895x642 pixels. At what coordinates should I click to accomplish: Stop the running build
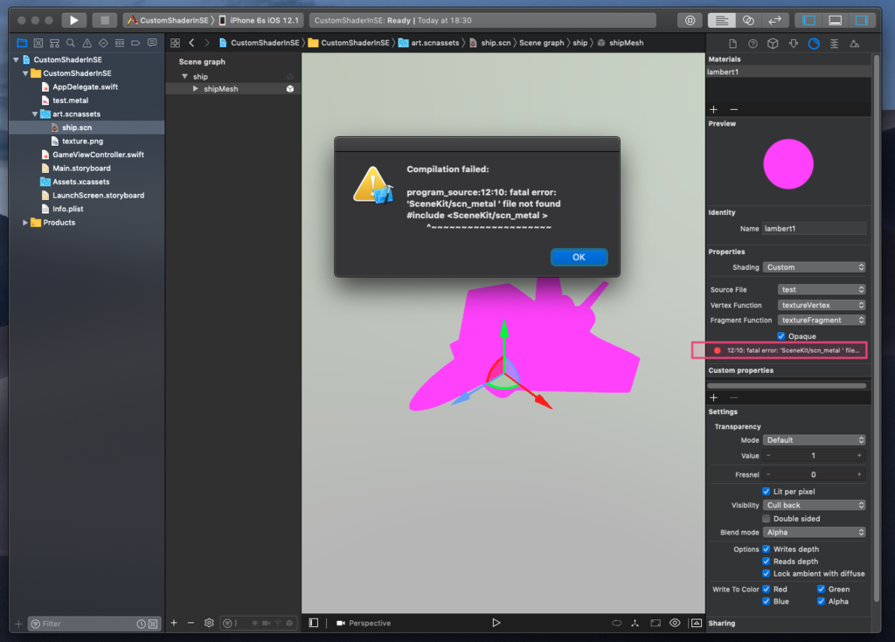pos(105,20)
